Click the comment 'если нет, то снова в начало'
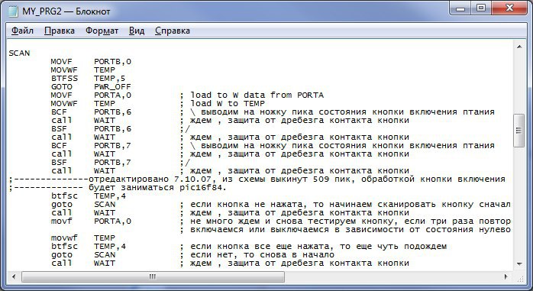Image resolution: width=533 pixels, height=291 pixels. pyautogui.click(x=262, y=255)
